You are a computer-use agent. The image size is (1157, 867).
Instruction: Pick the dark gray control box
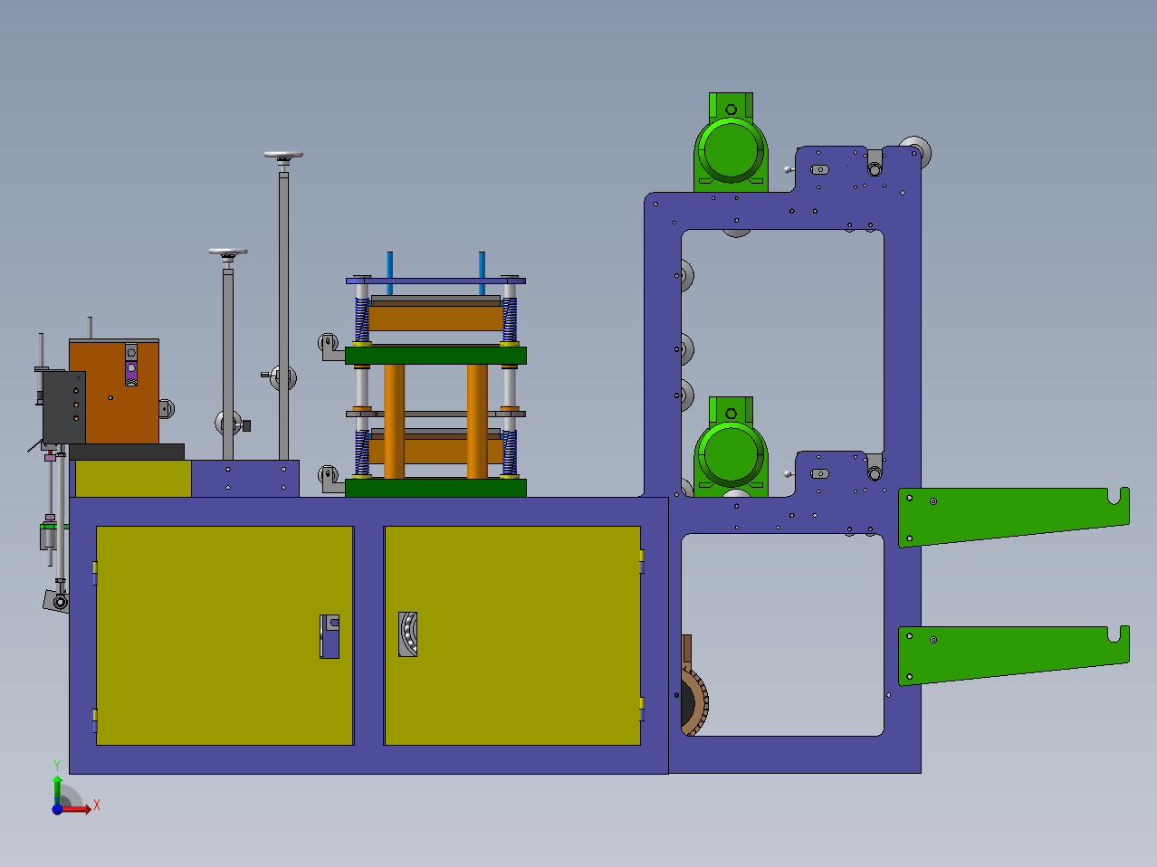coord(64,407)
